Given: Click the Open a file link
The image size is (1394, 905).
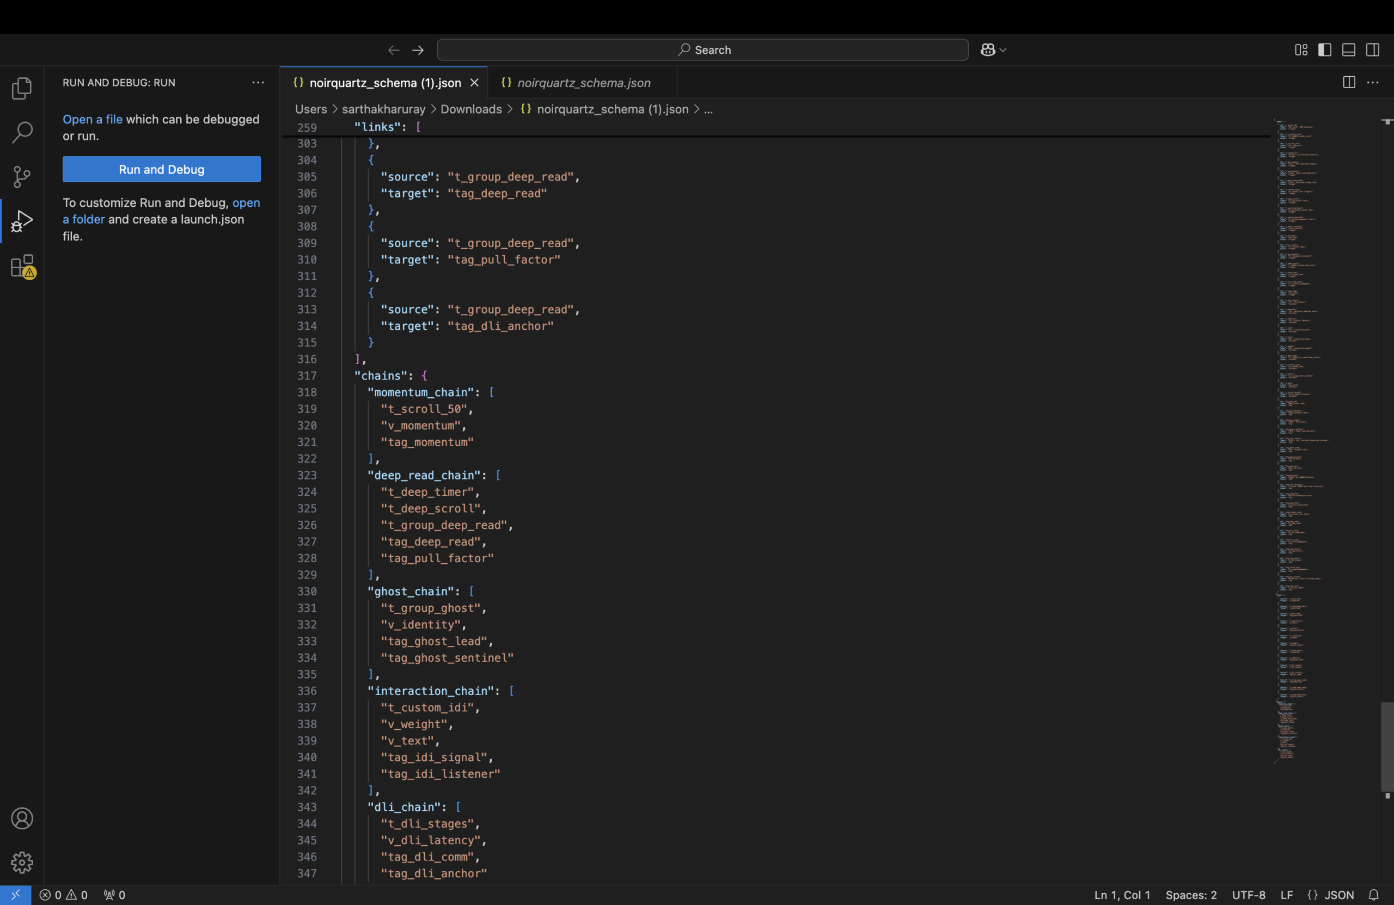Looking at the screenshot, I should 92,119.
